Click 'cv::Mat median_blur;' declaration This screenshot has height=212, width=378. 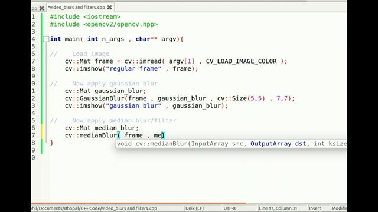[x=102, y=128]
